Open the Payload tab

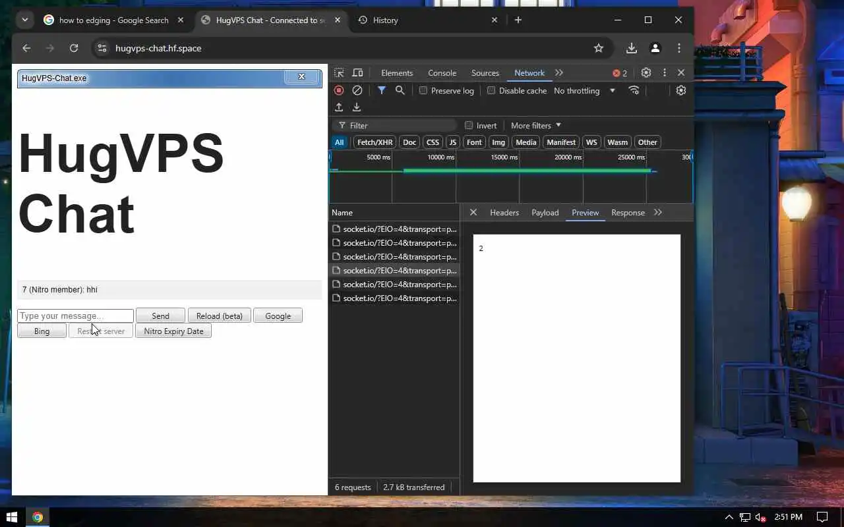[x=545, y=212]
